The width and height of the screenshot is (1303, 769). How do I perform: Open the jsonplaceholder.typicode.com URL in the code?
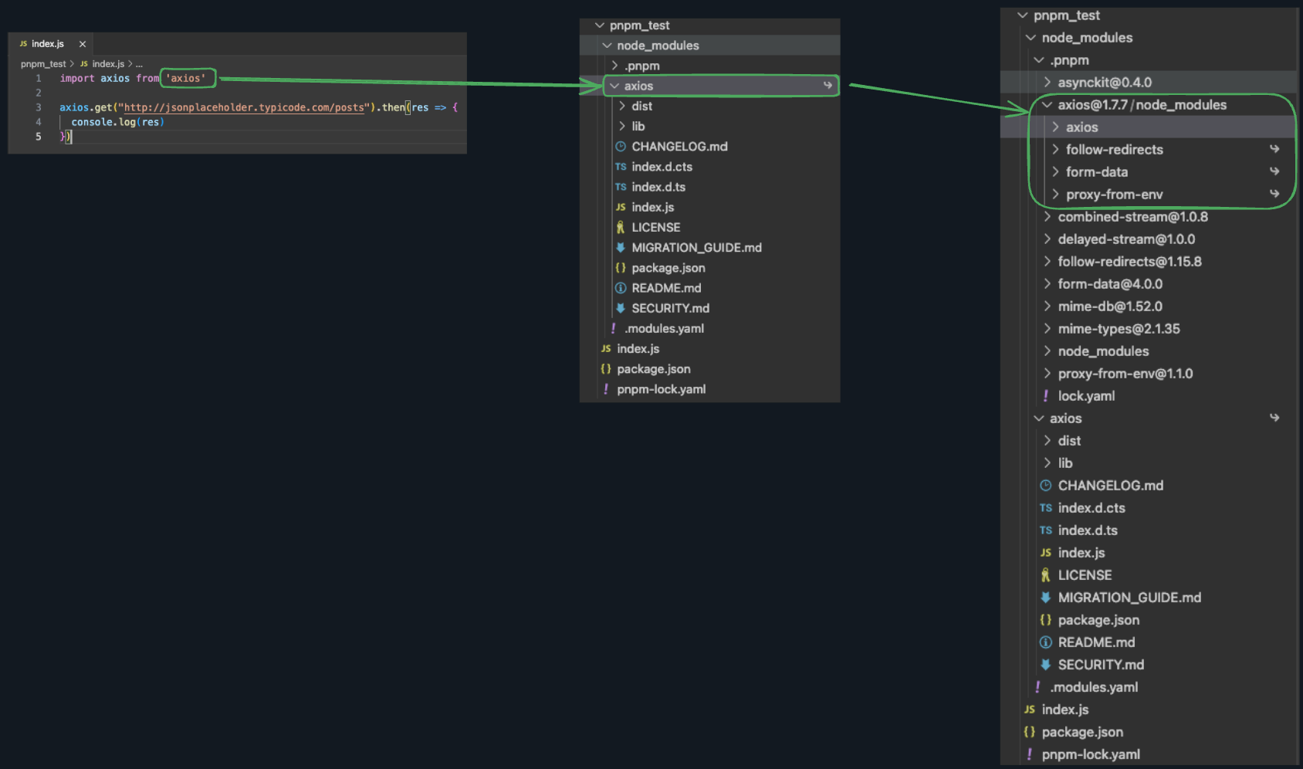pyautogui.click(x=244, y=107)
